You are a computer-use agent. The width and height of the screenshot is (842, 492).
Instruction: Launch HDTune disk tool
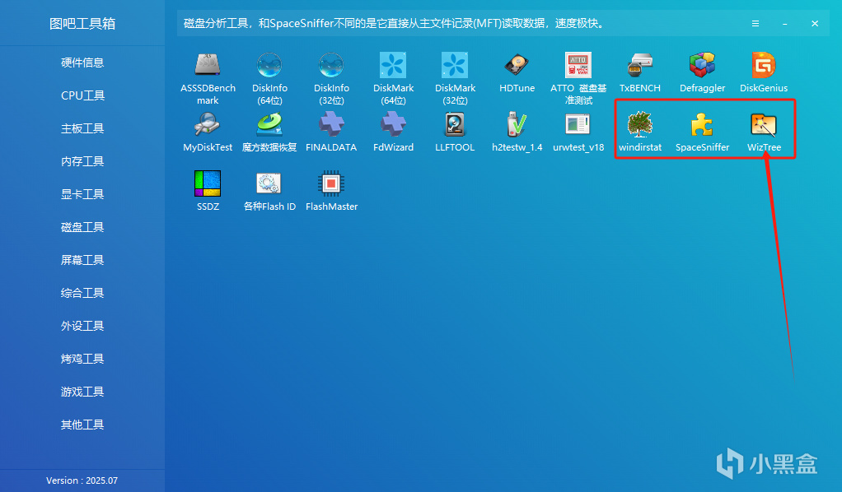517,72
